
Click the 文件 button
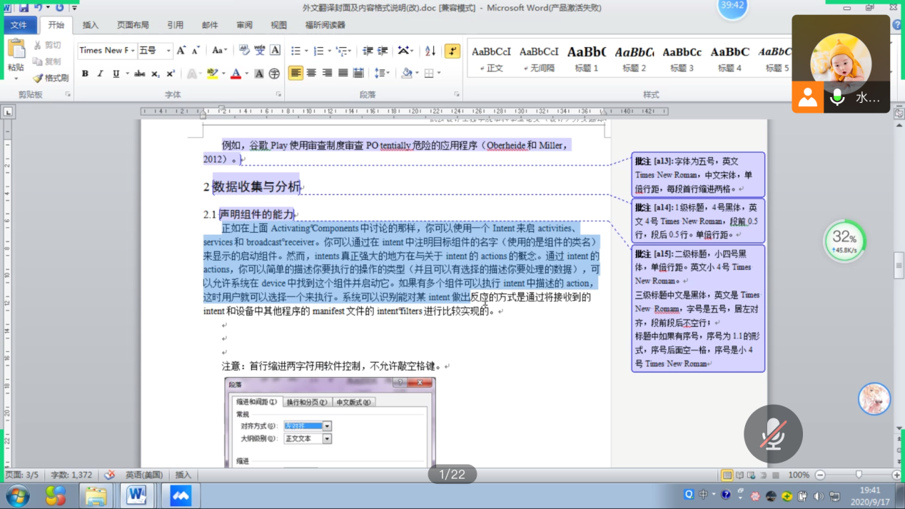pos(19,25)
